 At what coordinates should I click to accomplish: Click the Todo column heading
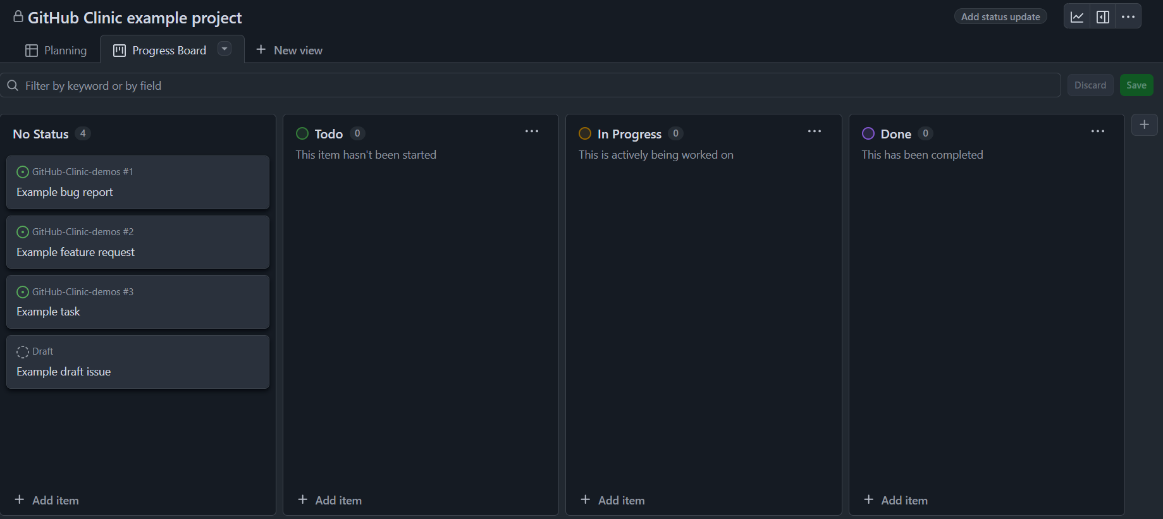pyautogui.click(x=329, y=134)
